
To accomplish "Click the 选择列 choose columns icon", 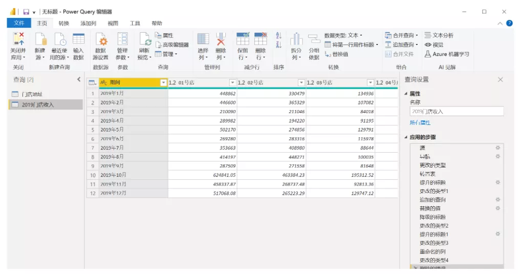I will pos(203,39).
